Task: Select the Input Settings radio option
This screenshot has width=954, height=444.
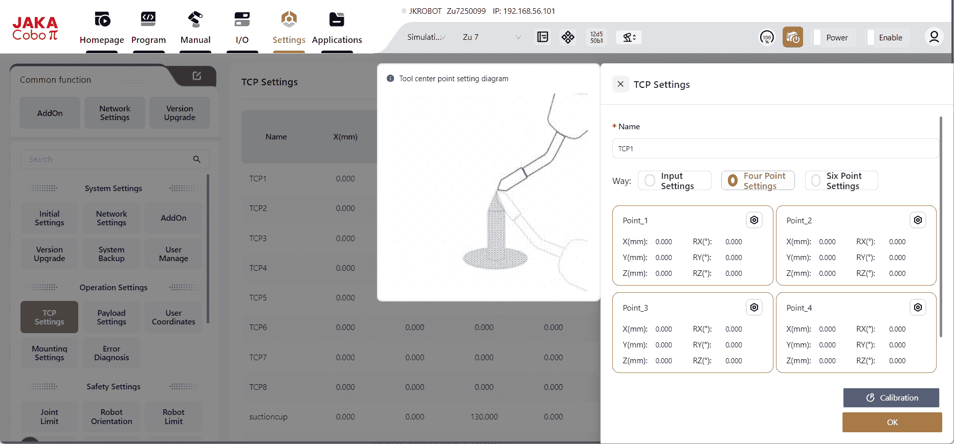Action: point(650,181)
